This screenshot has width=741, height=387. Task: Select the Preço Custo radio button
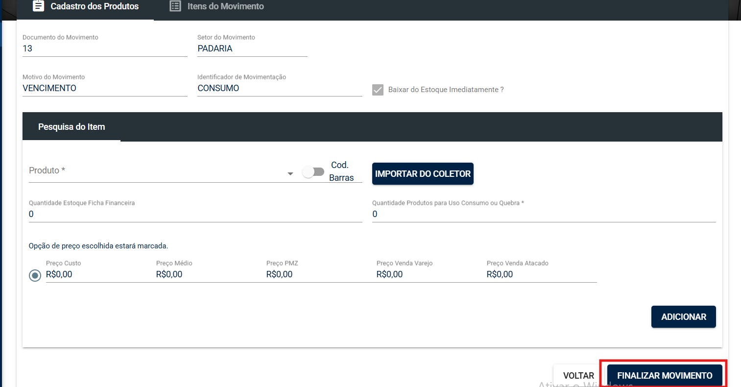[x=35, y=275]
